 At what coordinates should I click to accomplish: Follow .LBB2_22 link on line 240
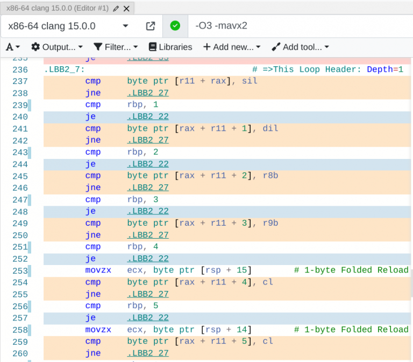(x=148, y=116)
